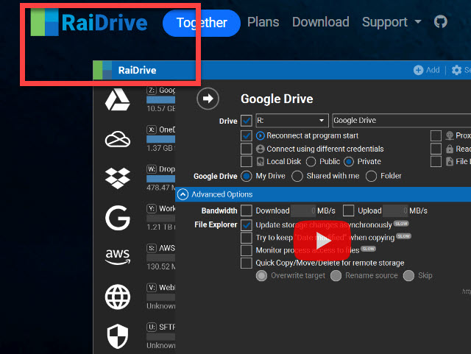This screenshot has height=354, width=471.
Task: Select the Google G icon in sidebar
Action: (118, 218)
